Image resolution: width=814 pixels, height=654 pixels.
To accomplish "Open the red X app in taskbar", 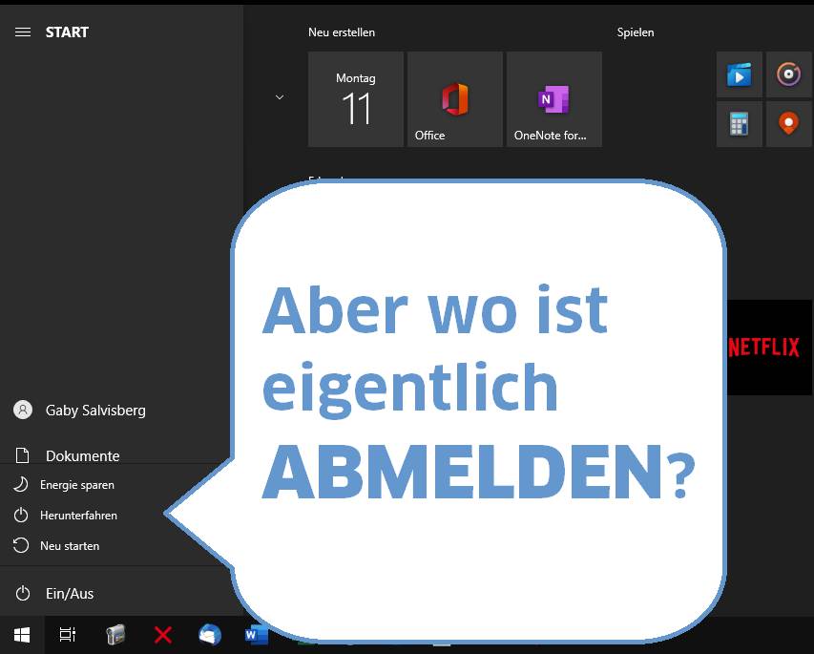I will 163,635.
